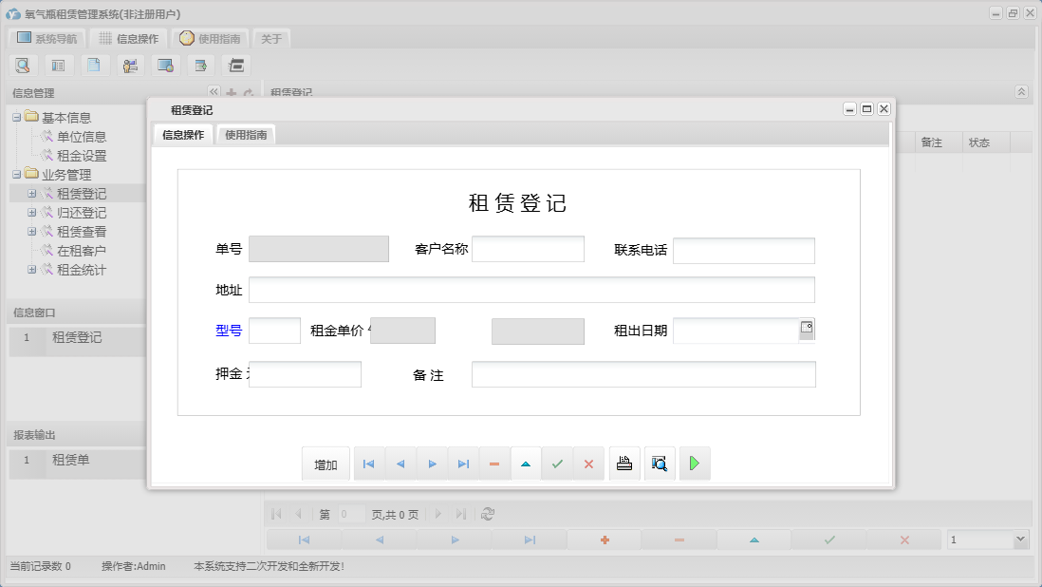Image resolution: width=1042 pixels, height=587 pixels.
Task: Click the printer icon in the rental dialog
Action: 624,463
